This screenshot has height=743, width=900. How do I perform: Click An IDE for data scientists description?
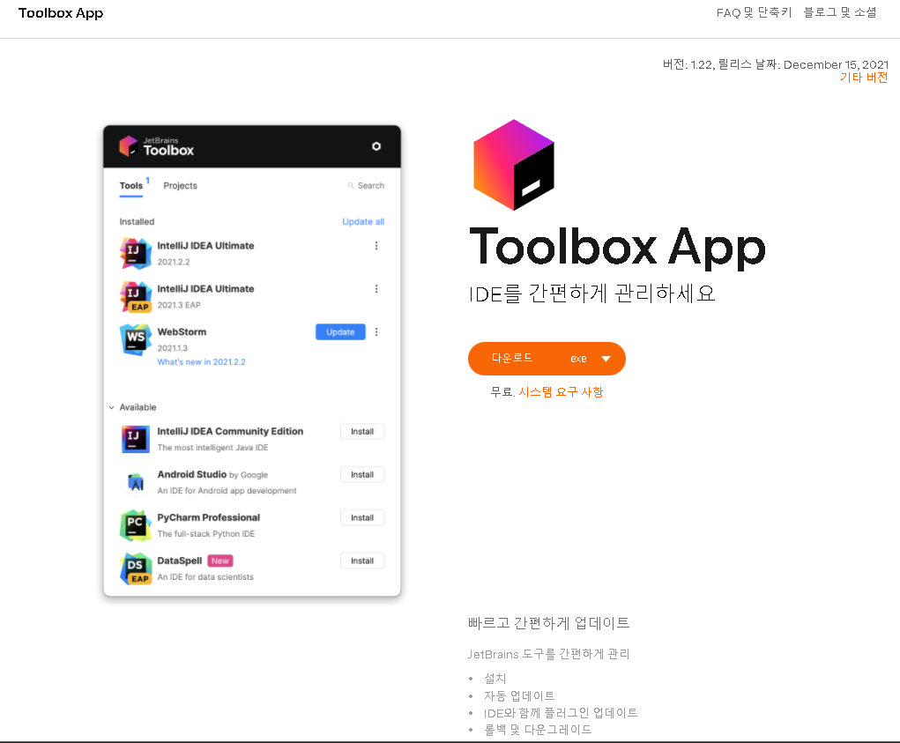[205, 577]
